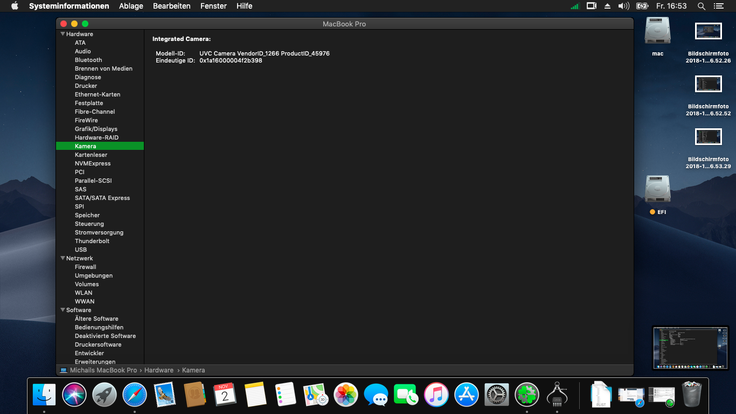Open Spotlight search magnifier in menu bar

702,6
